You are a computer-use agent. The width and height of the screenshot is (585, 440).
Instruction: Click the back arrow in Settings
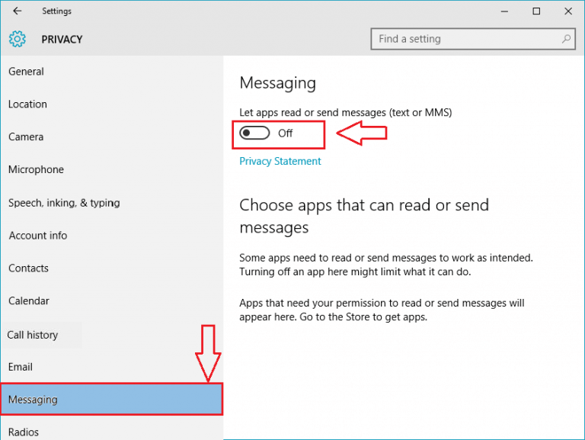click(18, 11)
